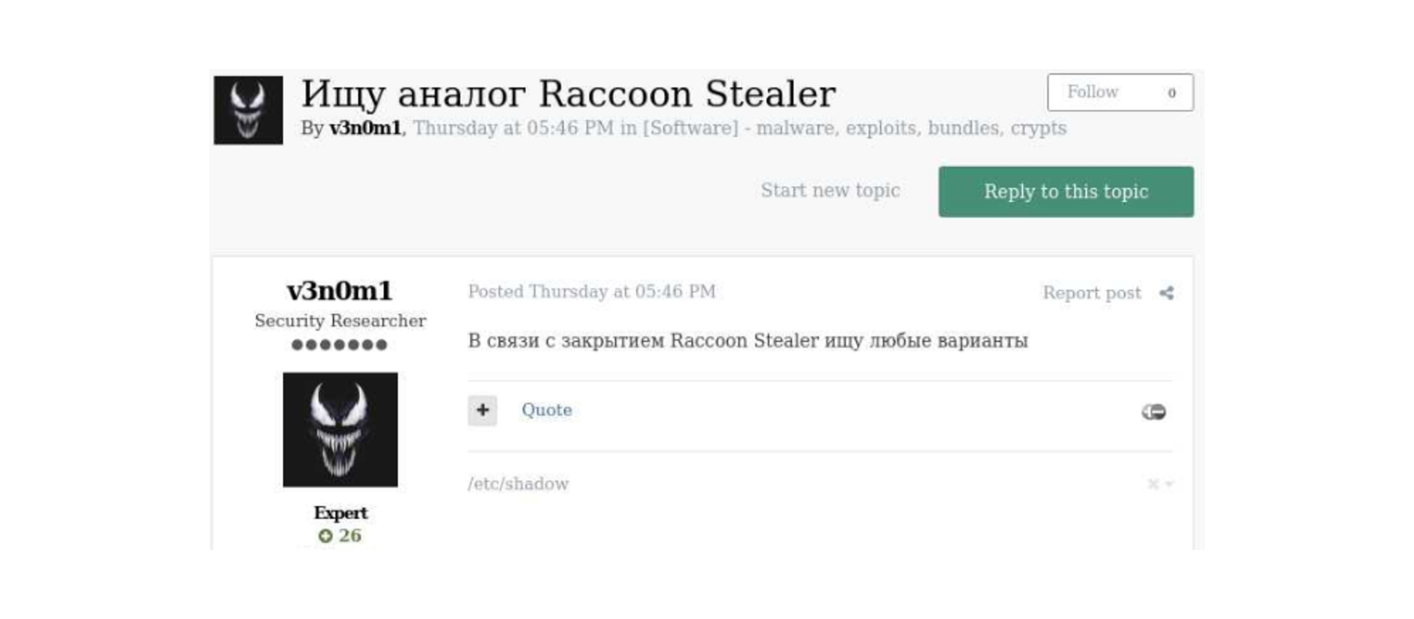Click the rank pip dots under Security Researcher

(x=339, y=344)
